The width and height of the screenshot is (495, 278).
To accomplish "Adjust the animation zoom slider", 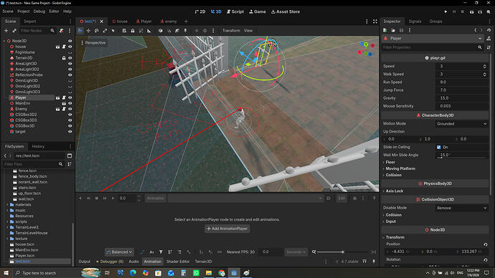I will [x=342, y=251].
